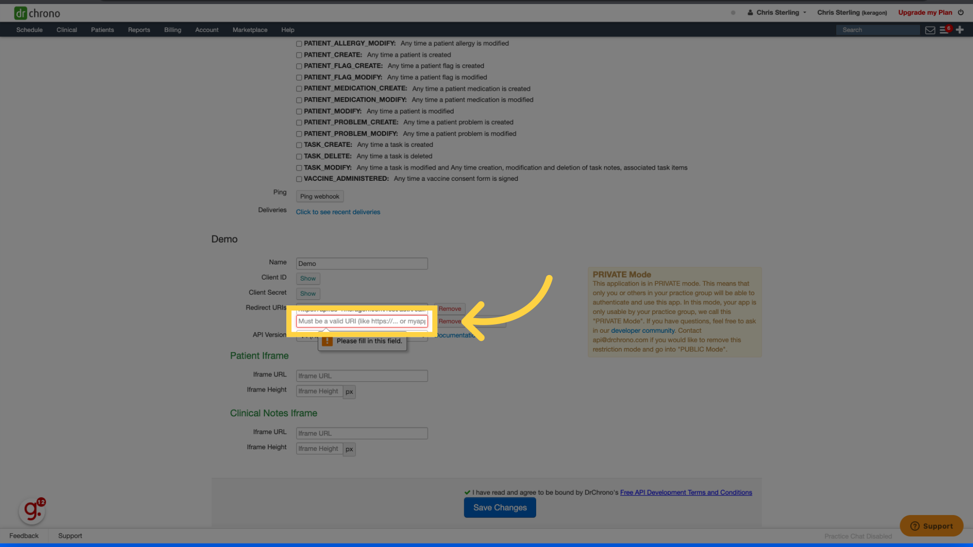Image resolution: width=973 pixels, height=547 pixels.
Task: Open the task list notifications icon
Action: pos(944,30)
